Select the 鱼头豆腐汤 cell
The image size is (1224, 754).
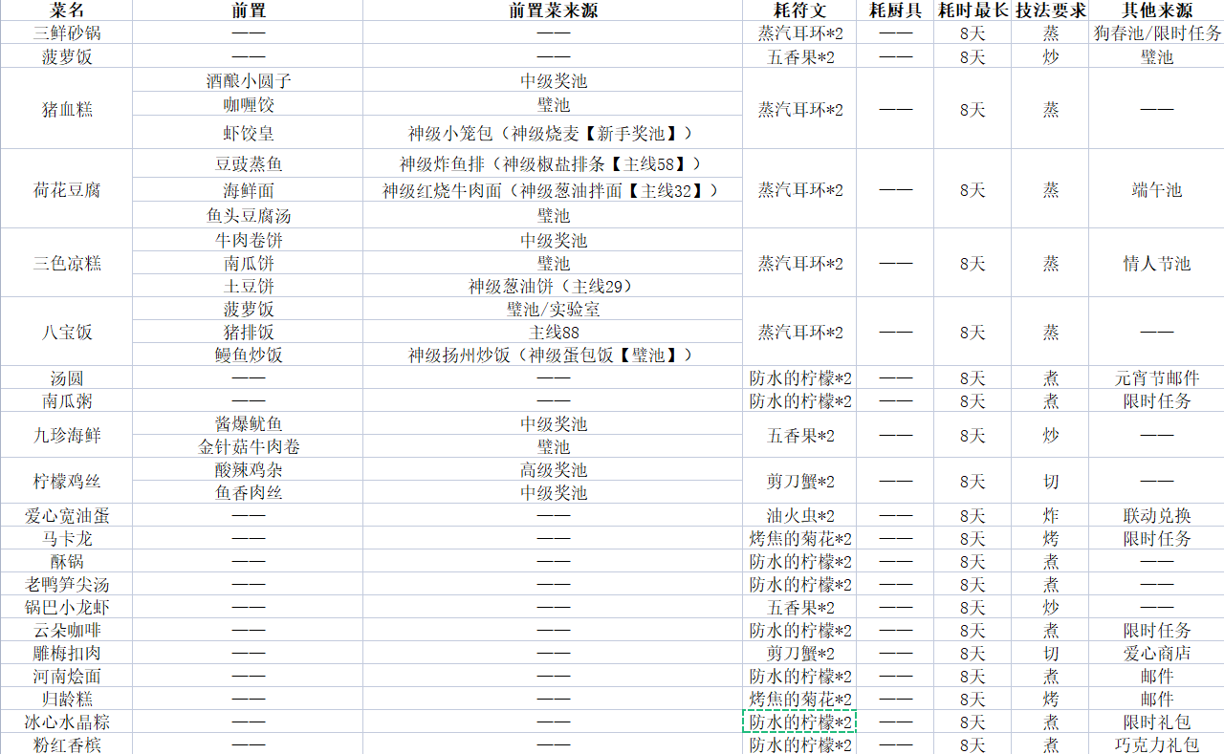[249, 216]
